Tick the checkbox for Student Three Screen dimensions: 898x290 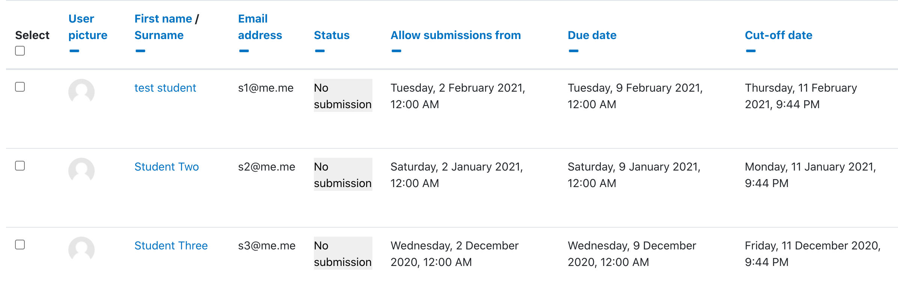[20, 245]
